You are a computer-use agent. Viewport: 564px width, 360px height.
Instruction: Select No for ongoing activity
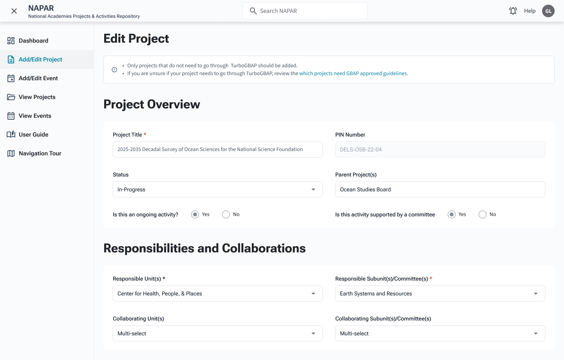coord(226,214)
